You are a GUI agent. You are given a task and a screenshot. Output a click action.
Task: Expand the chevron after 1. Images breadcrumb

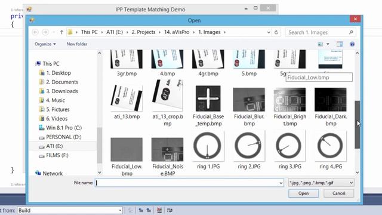[224, 32]
